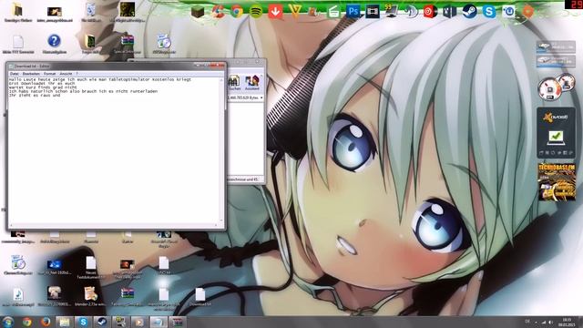Click Notepad's horizontal scrollbar
The image size is (583, 328).
[x=114, y=225]
